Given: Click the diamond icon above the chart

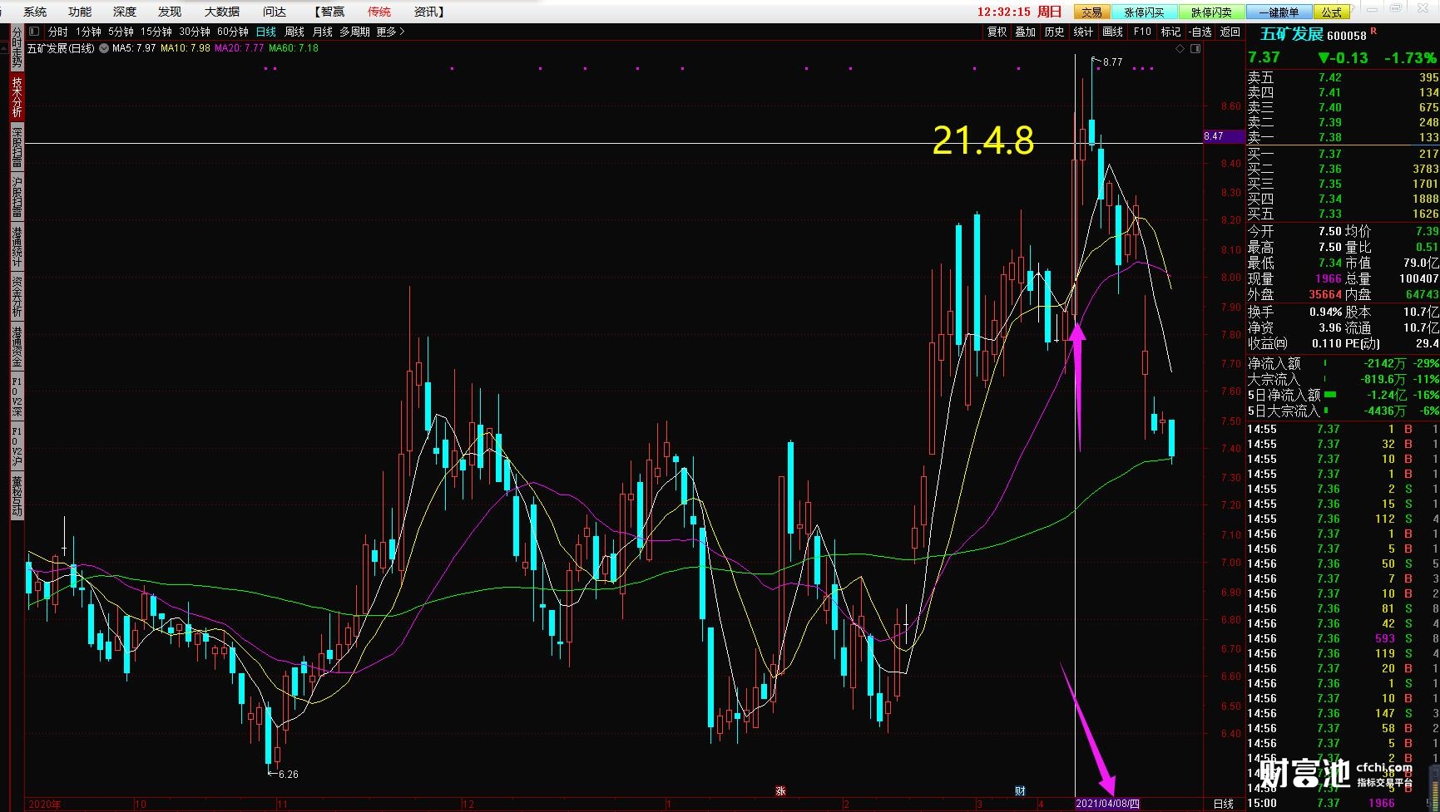Looking at the screenshot, I should point(1180,49).
